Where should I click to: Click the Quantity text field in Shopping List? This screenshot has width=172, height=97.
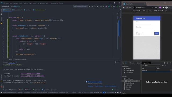pyautogui.click(x=143, y=29)
